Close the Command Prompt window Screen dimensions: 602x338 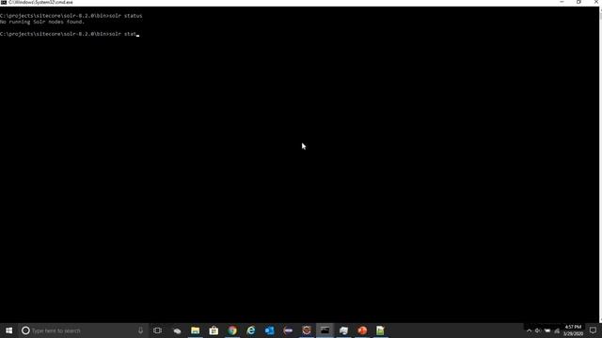pyautogui.click(x=595, y=2)
